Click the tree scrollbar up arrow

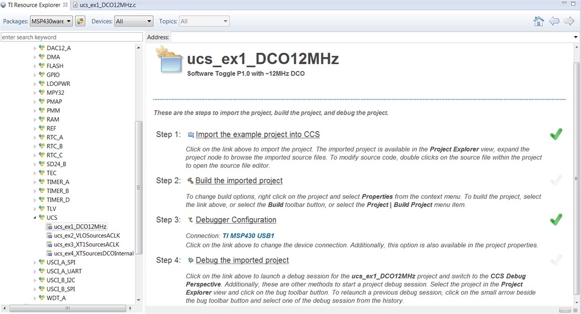(138, 48)
